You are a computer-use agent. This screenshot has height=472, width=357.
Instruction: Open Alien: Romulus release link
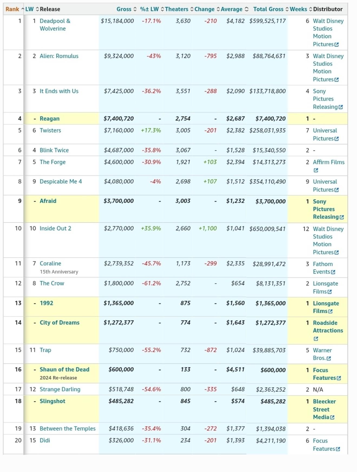[59, 56]
